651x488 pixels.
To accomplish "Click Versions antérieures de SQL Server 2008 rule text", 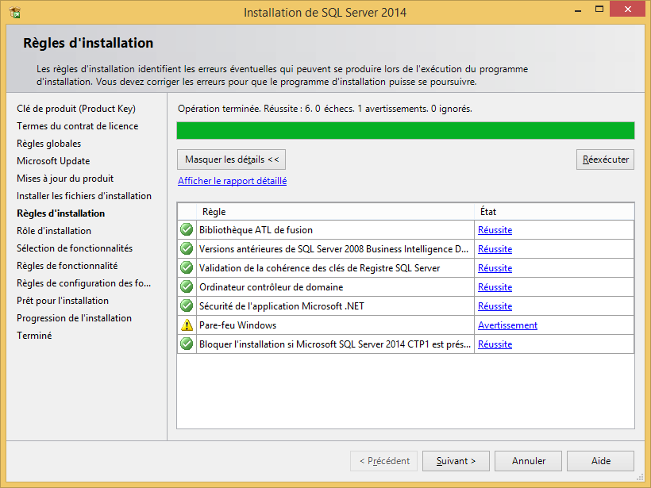I will click(333, 249).
